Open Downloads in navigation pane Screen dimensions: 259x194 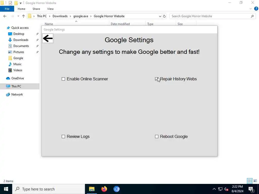click(x=21, y=40)
